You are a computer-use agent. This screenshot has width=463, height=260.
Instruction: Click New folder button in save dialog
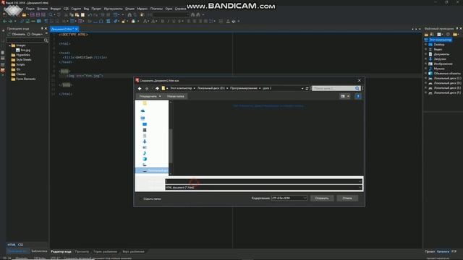(175, 96)
